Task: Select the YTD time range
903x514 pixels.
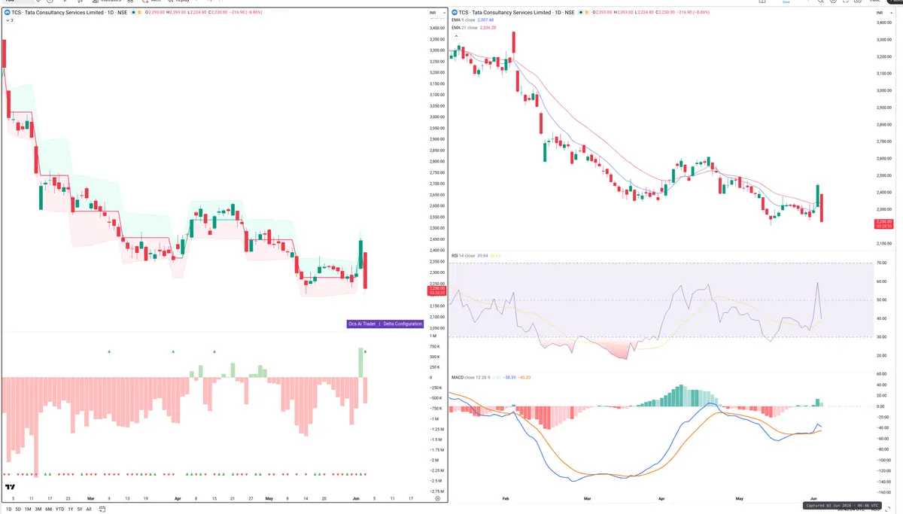Action: tap(59, 509)
